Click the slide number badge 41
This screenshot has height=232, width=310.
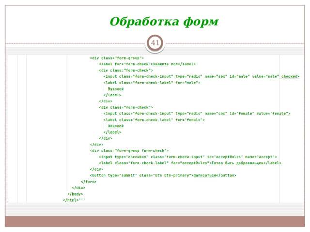[155, 43]
